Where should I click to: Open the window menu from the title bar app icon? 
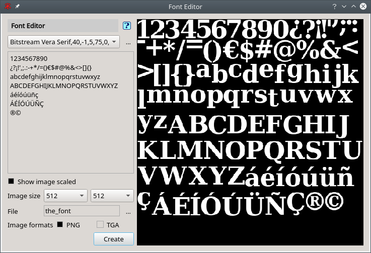tap(8, 7)
